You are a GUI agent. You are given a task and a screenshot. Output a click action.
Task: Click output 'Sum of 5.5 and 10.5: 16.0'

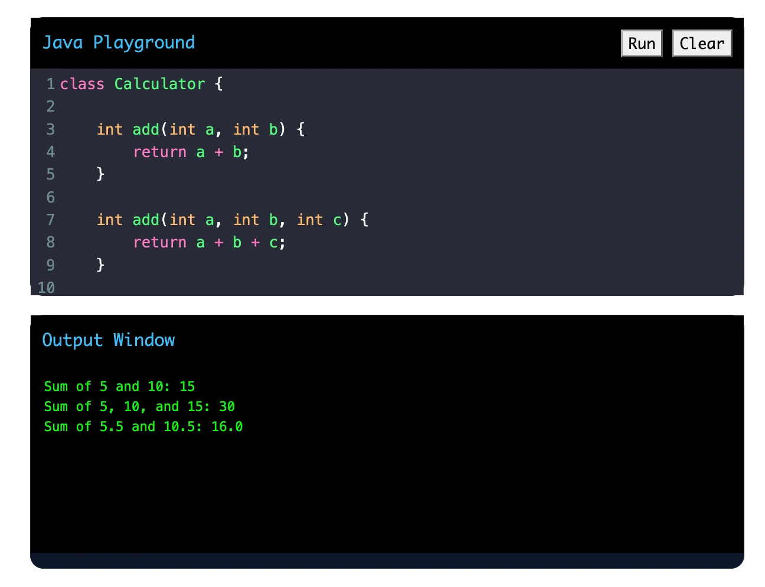tap(143, 426)
